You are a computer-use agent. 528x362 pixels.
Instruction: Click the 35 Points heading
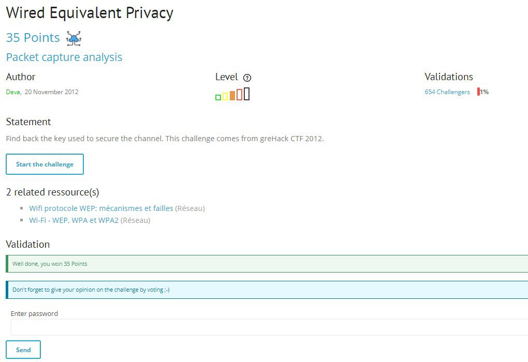click(x=33, y=38)
